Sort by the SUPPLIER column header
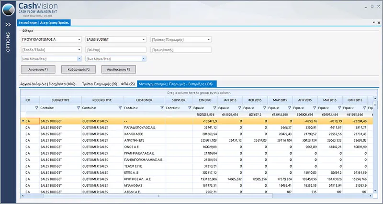Viewport: 383px width, 204px height. click(x=179, y=100)
